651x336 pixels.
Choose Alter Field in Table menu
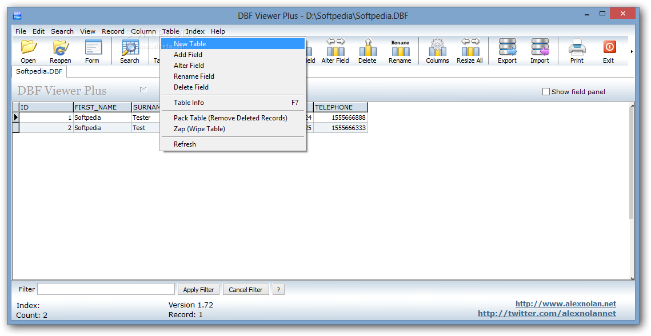tap(233, 65)
